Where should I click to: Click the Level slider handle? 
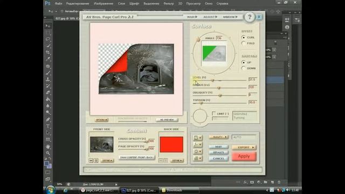212,80
